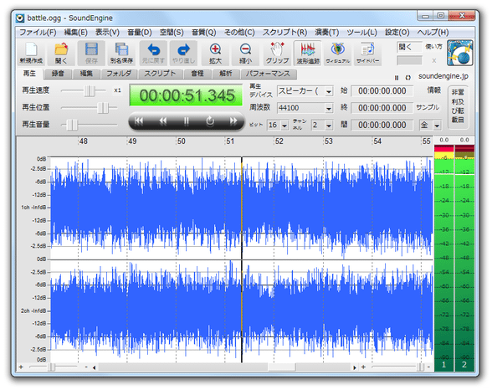492x390 pixels.
Task: Toggle the loop playback button
Action: point(210,121)
